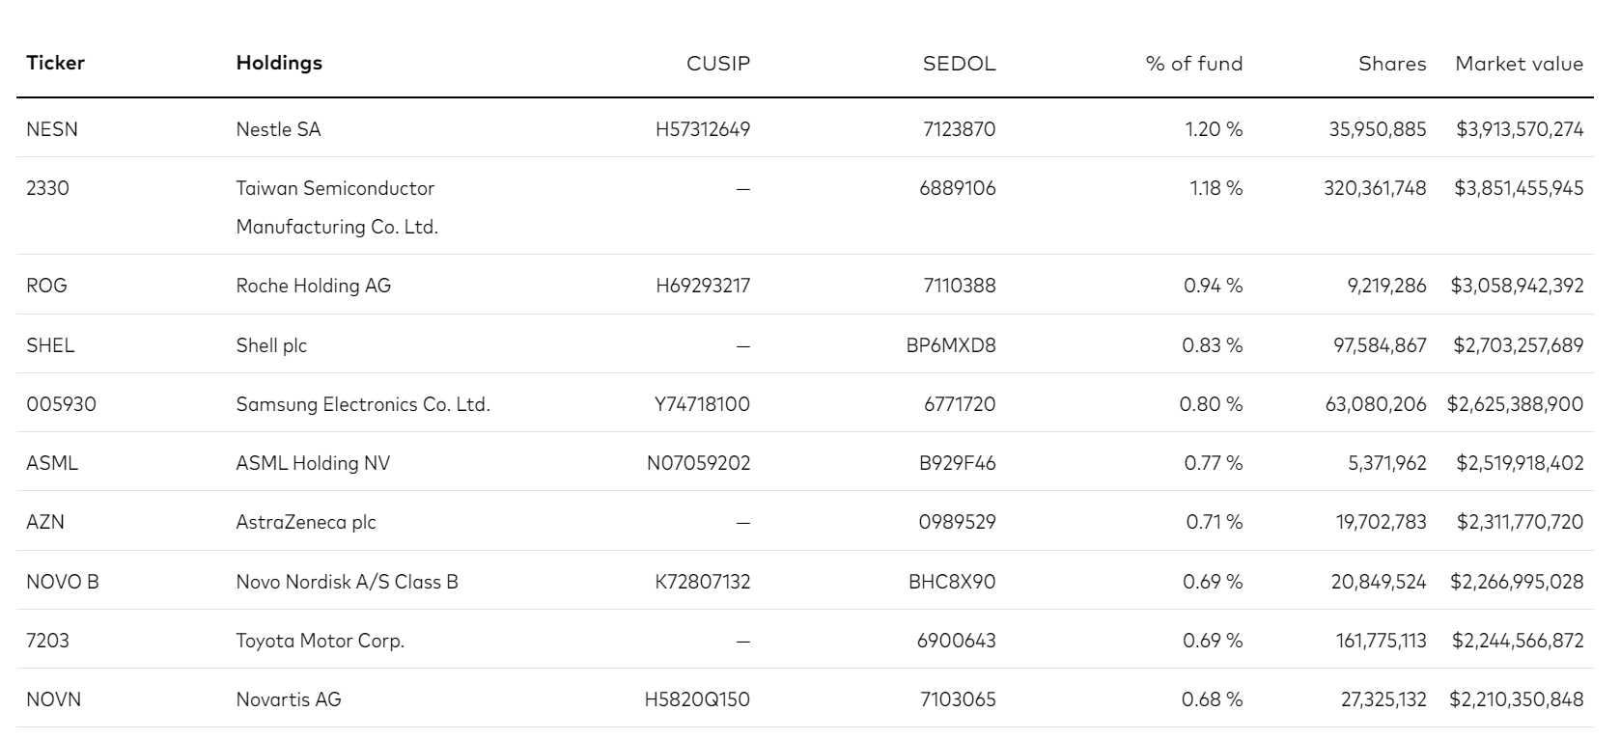Select the Nestle SA holding name
The width and height of the screenshot is (1620, 739).
pyautogui.click(x=278, y=129)
